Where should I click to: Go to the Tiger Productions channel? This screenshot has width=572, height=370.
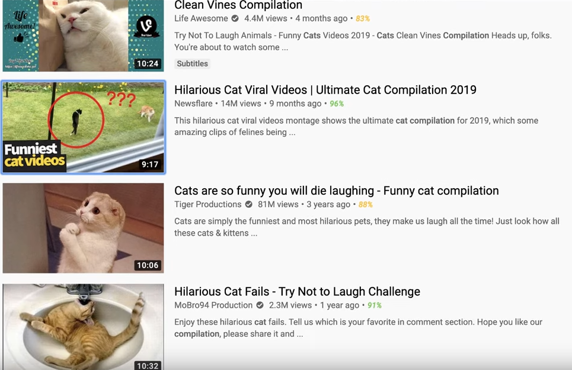(x=208, y=204)
